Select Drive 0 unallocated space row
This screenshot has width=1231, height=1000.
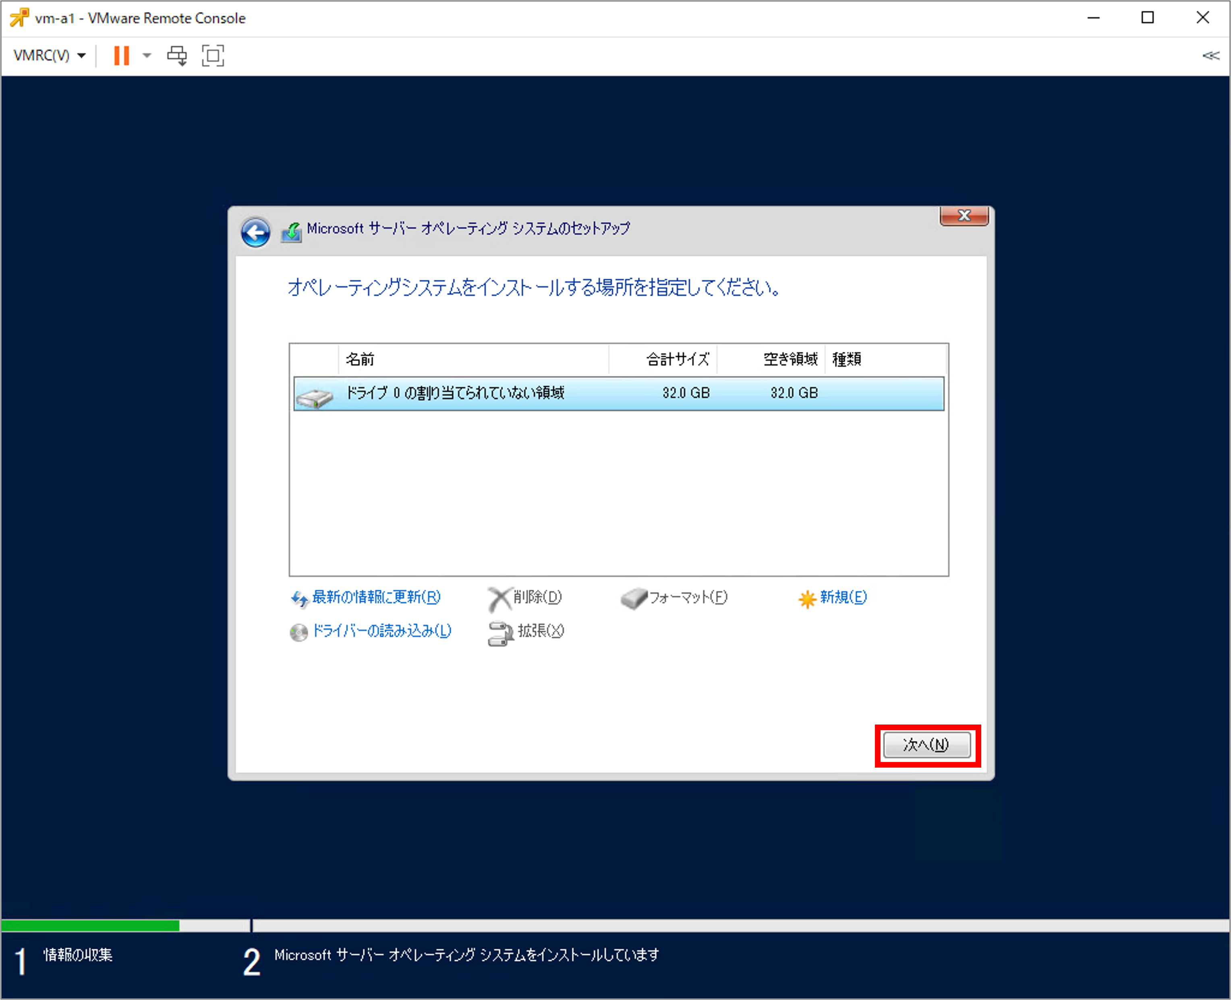click(x=618, y=393)
